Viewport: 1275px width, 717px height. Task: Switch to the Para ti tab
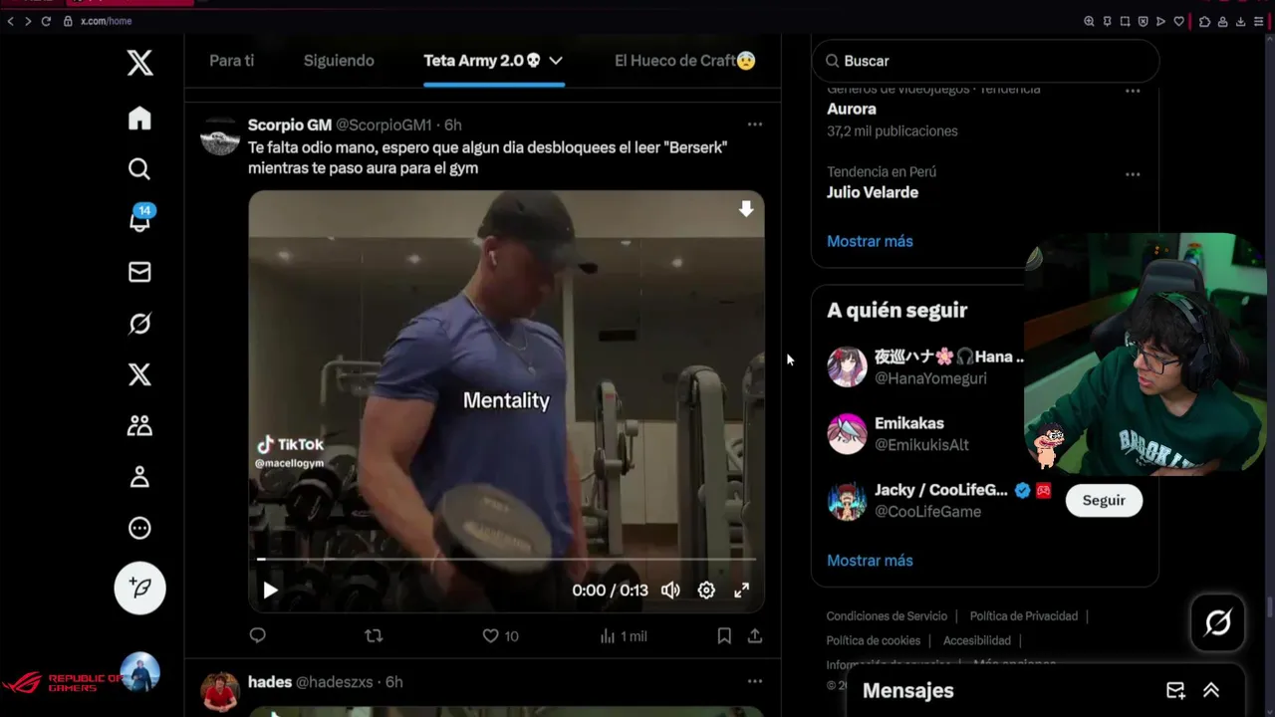point(231,61)
